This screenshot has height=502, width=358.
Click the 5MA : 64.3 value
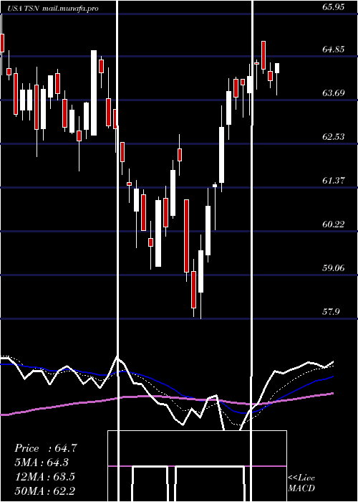tap(42, 463)
